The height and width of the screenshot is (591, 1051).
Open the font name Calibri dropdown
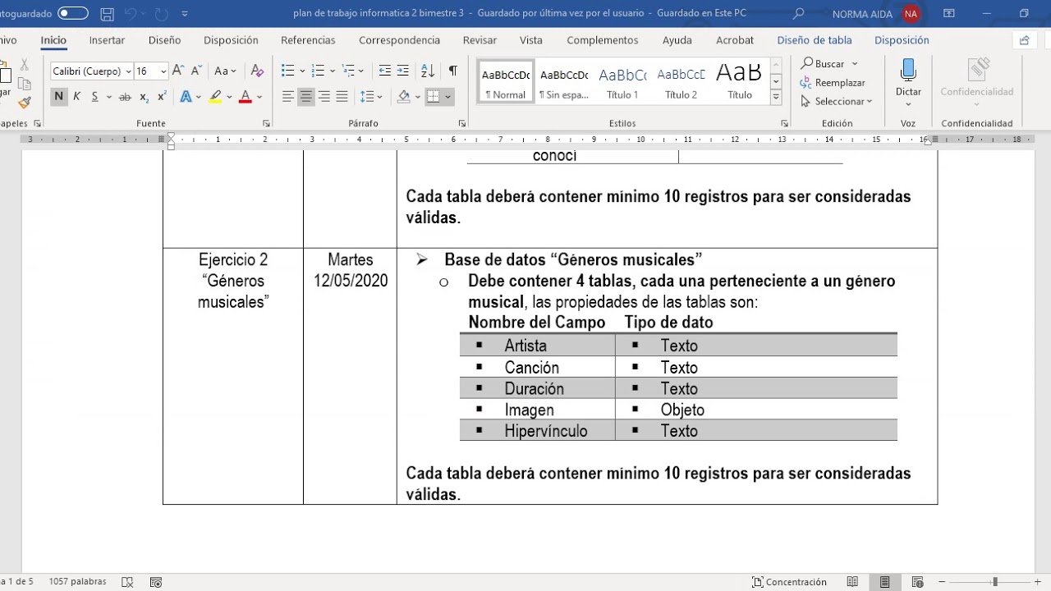[x=128, y=71]
